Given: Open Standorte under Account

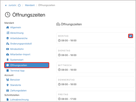Looking at the screenshot, I should 16,85.
